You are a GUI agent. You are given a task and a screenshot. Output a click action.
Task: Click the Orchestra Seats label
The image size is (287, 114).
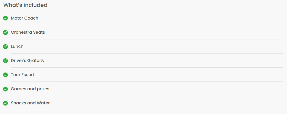[28, 32]
